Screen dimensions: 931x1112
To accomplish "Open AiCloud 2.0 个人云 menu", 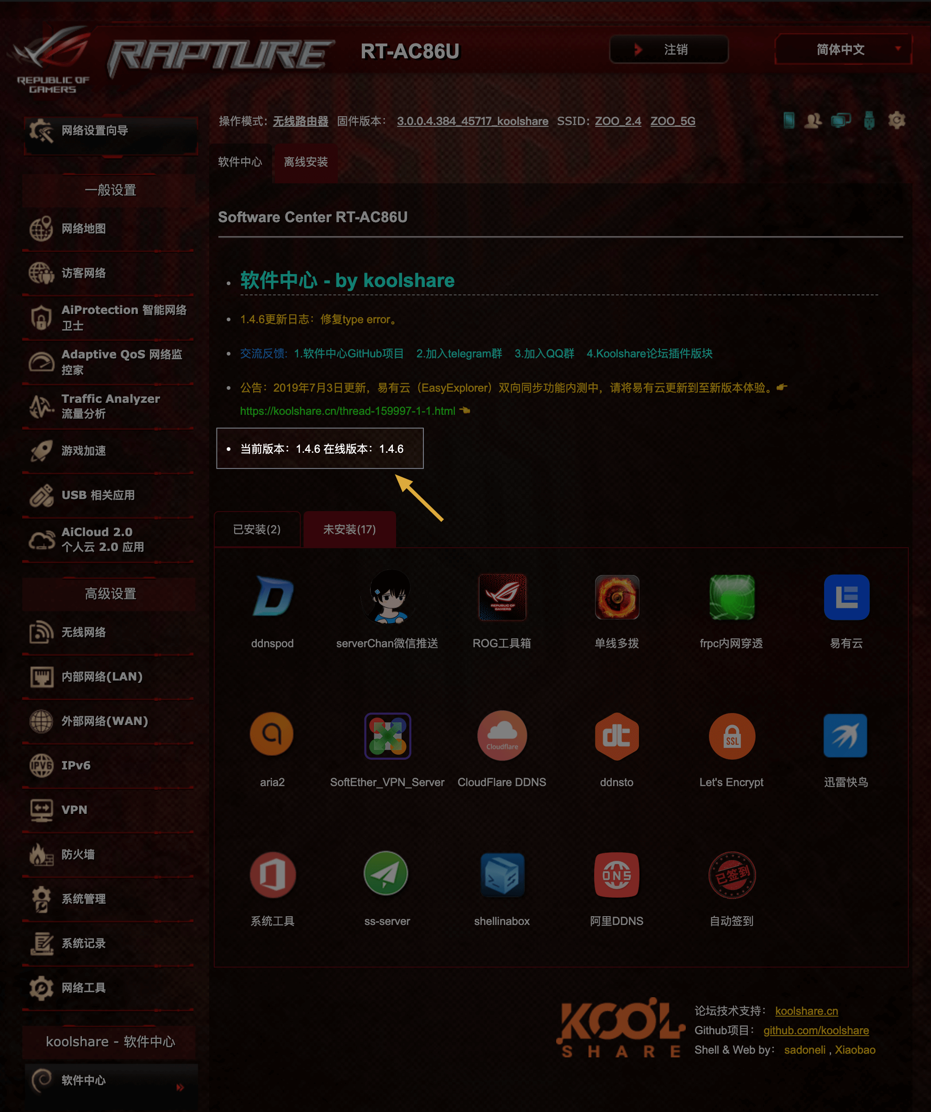I will click(x=108, y=540).
